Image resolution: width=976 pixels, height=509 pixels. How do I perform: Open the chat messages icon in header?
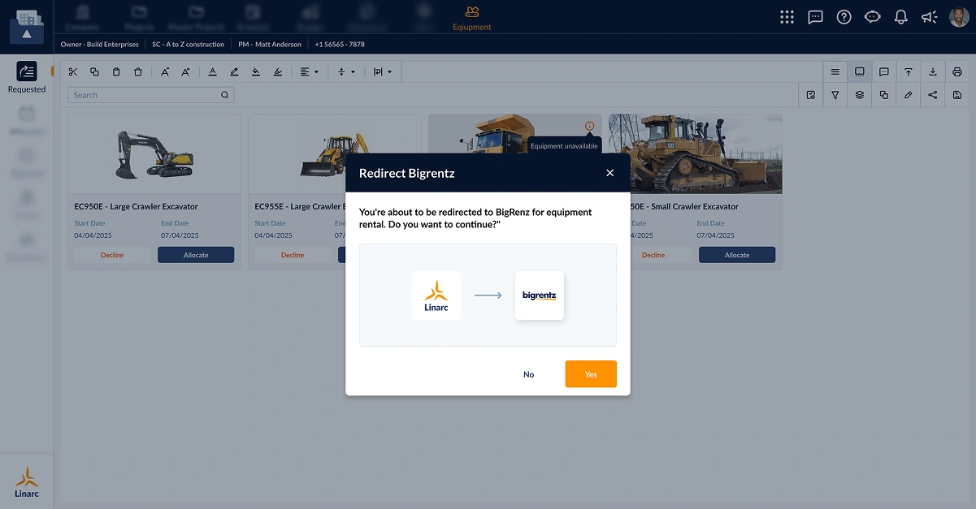[815, 17]
